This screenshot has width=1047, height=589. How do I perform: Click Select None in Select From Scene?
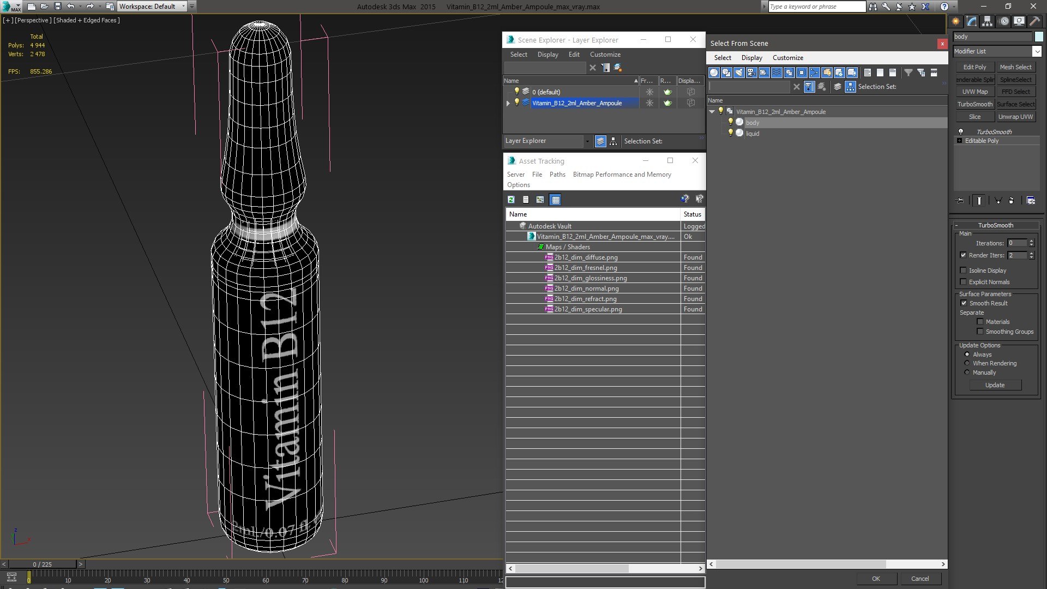880,73
